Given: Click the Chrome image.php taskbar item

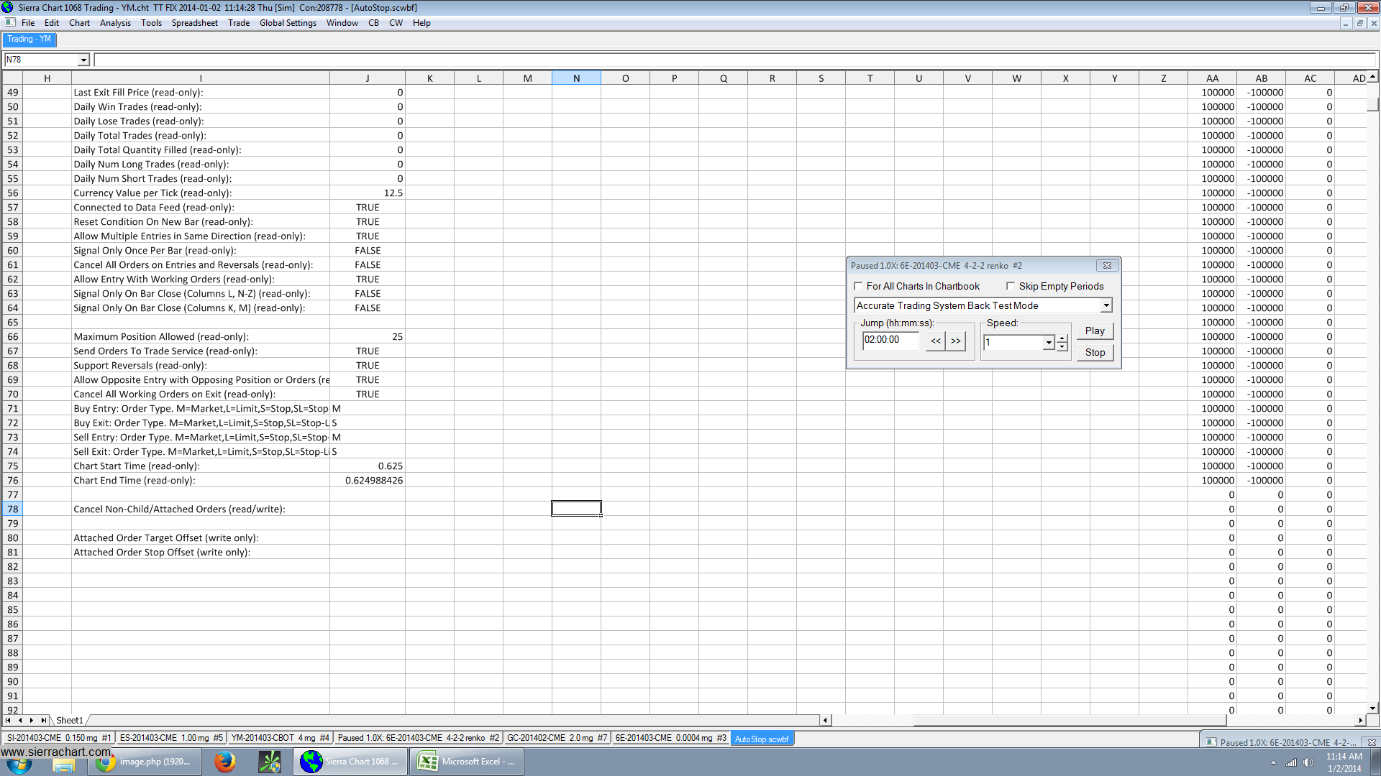Looking at the screenshot, I should pyautogui.click(x=144, y=762).
